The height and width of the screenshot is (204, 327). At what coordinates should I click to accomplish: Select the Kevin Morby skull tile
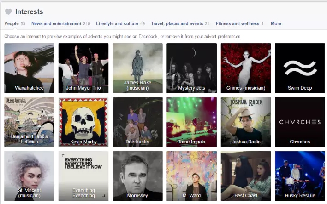(x=83, y=122)
